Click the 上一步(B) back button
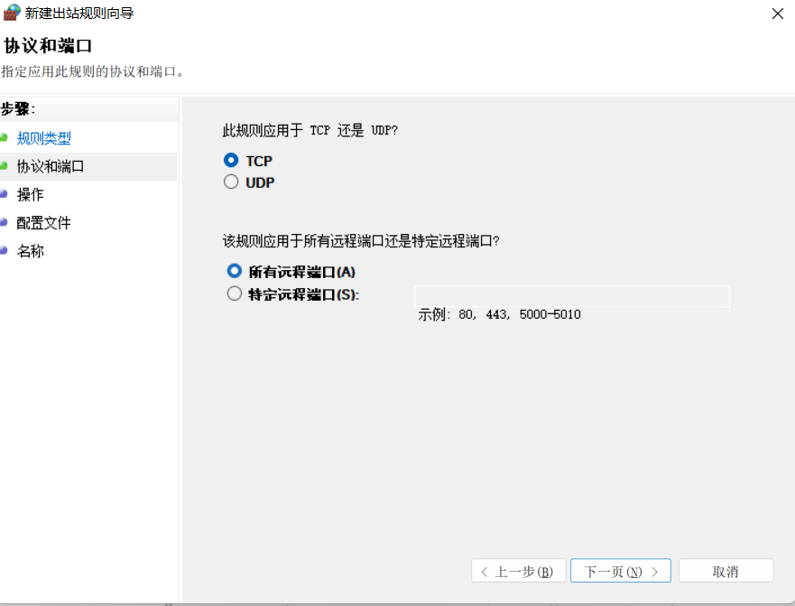Viewport: 795px width, 606px height. tap(518, 572)
